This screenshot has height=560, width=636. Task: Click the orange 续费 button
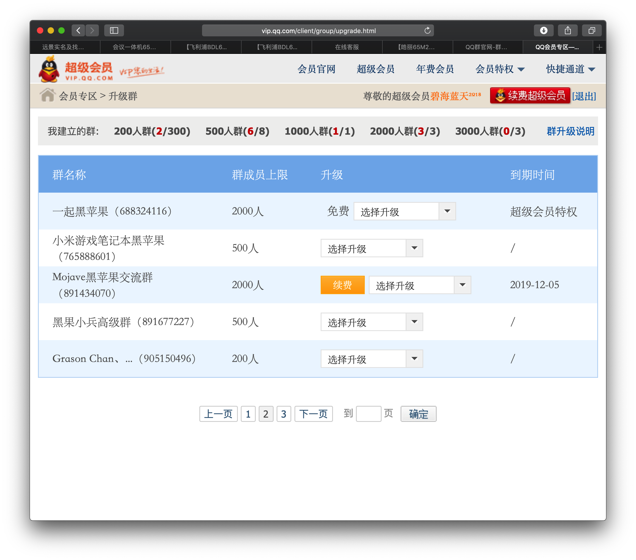point(343,285)
